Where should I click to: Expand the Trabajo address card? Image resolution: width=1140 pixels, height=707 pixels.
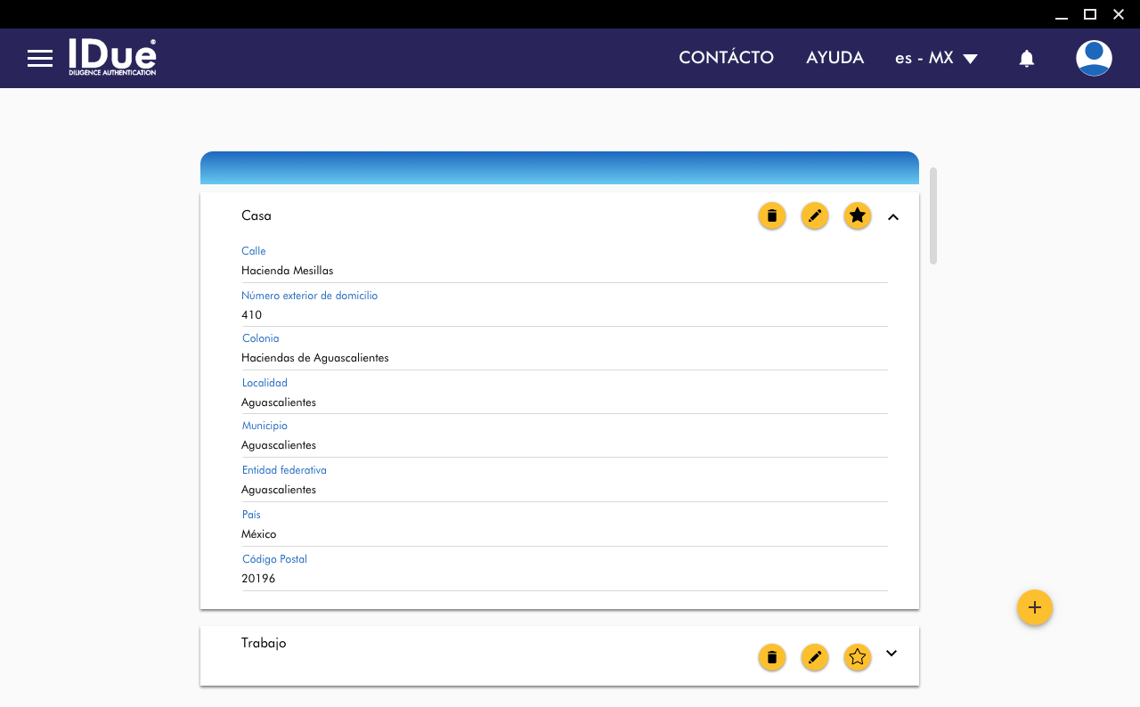[892, 654]
